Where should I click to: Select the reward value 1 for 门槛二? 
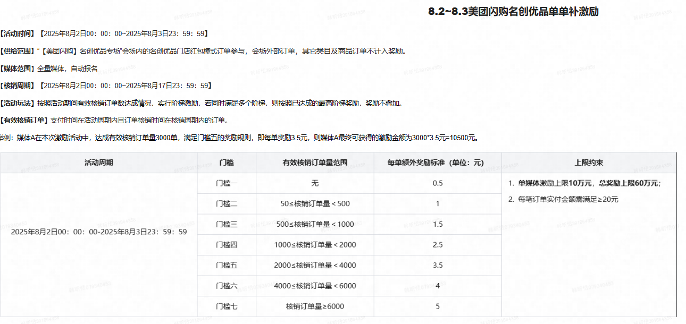438,203
